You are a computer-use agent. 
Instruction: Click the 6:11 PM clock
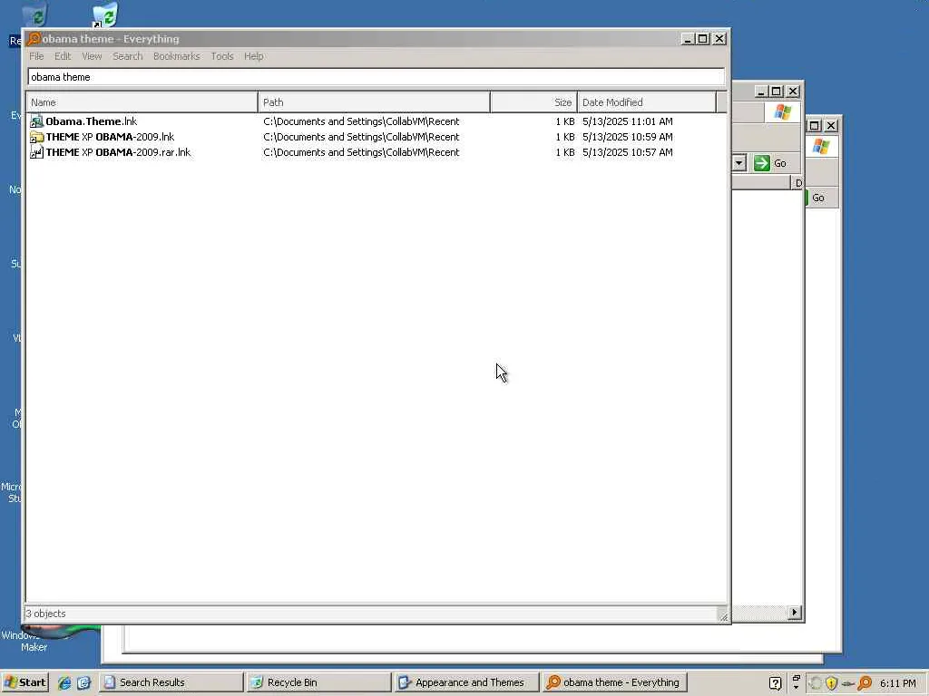[x=897, y=683]
